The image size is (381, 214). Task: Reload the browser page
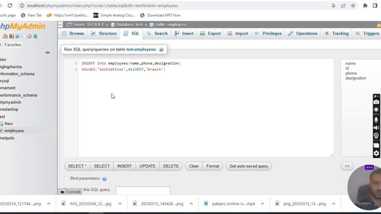click(10, 5)
